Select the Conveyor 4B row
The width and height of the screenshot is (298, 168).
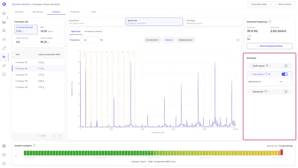38,81
